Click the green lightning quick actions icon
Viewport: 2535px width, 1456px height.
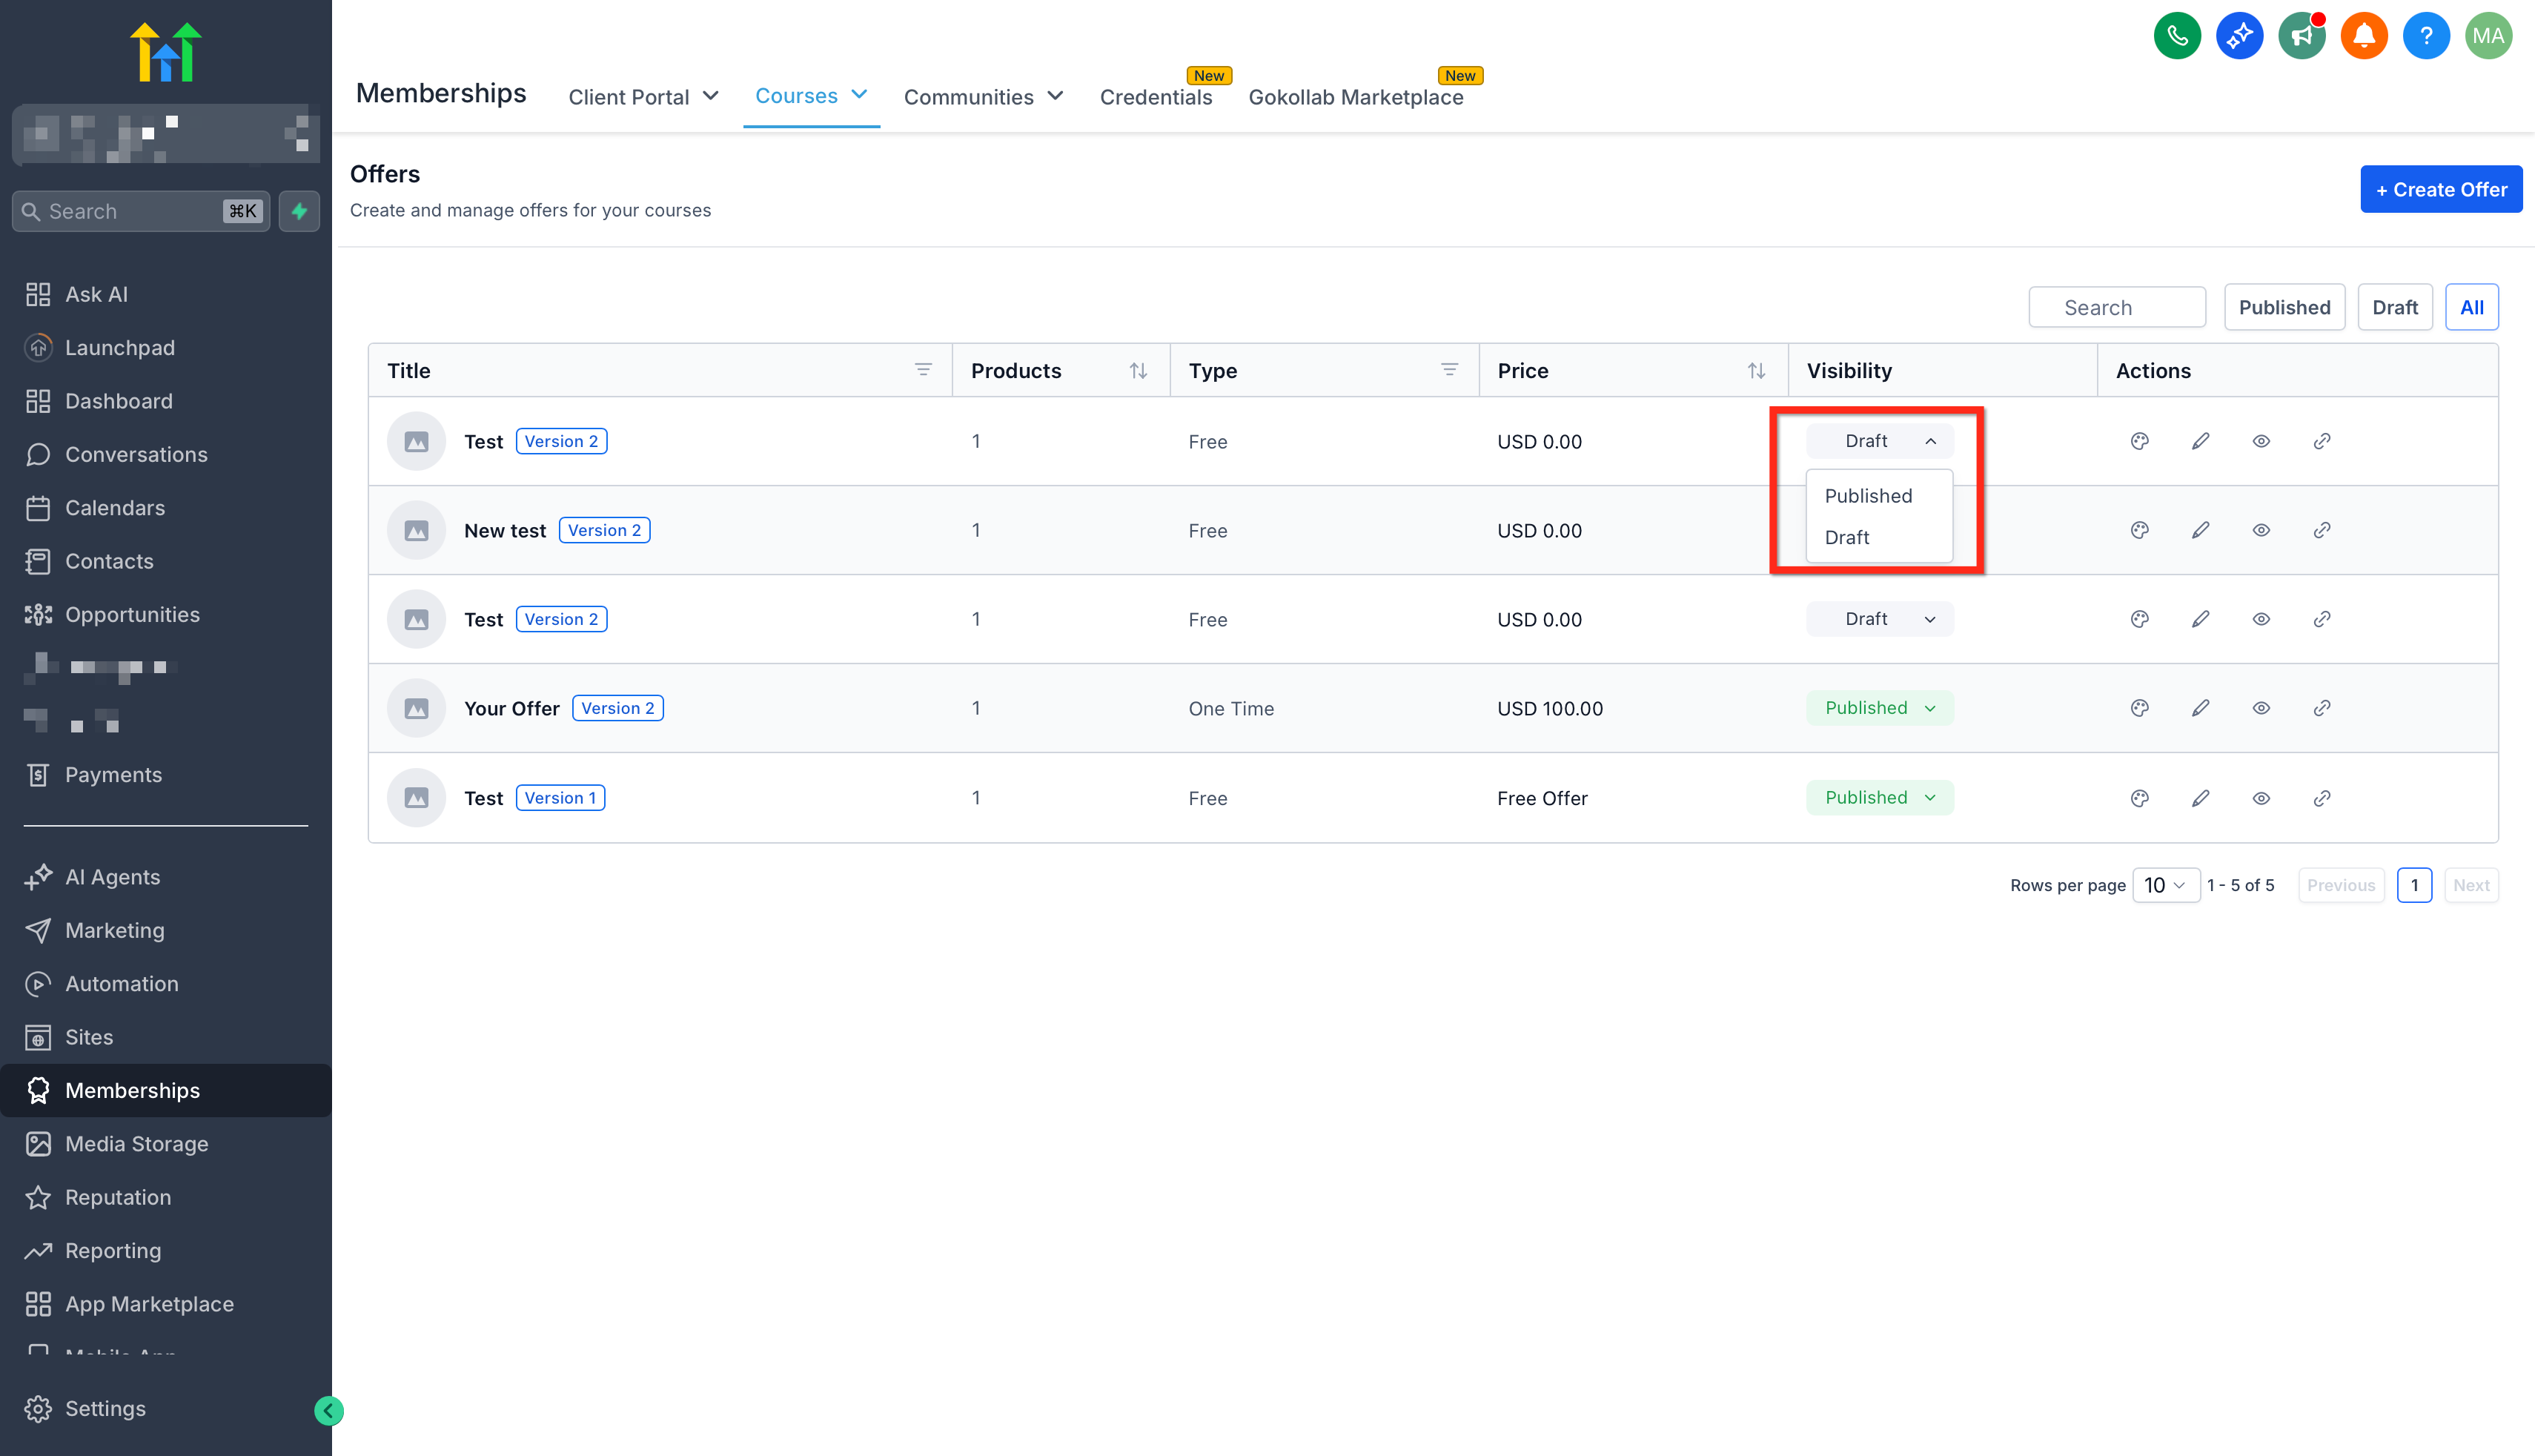click(x=299, y=211)
